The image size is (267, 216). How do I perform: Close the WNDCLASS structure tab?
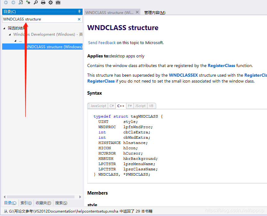click(137, 12)
